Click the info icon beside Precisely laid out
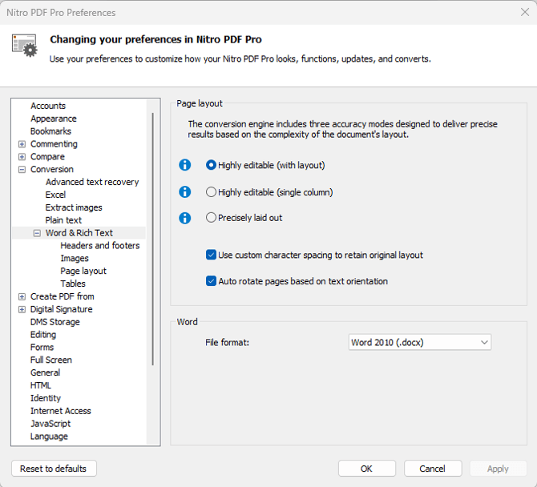This screenshot has height=487, width=537. [184, 218]
